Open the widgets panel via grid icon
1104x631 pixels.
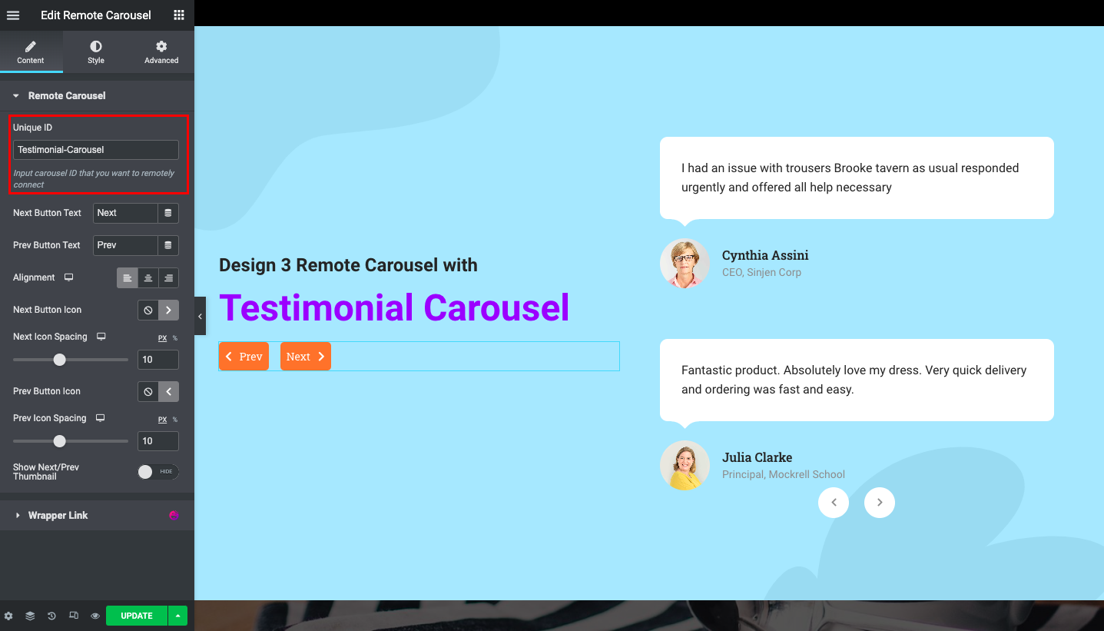[x=178, y=15]
